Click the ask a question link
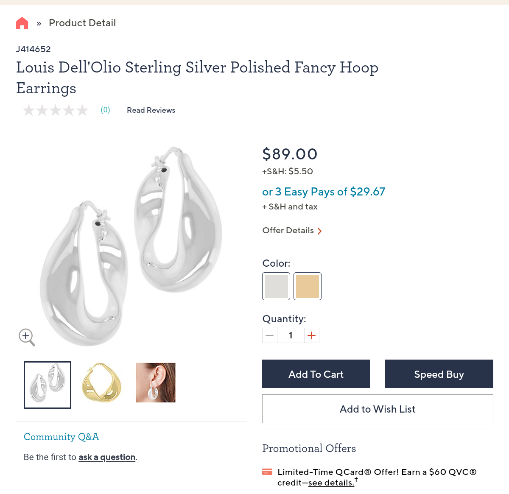Viewport: 509px width, 494px height. point(107,457)
